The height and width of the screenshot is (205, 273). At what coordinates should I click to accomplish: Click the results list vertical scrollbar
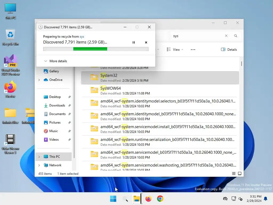tap(242, 64)
